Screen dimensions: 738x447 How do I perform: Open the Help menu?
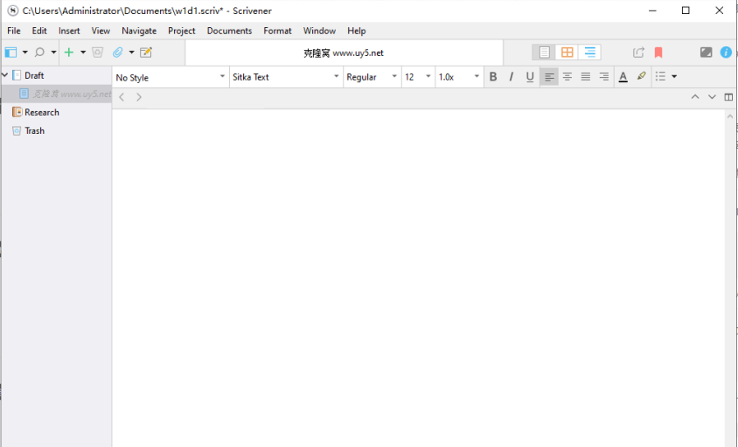click(357, 31)
